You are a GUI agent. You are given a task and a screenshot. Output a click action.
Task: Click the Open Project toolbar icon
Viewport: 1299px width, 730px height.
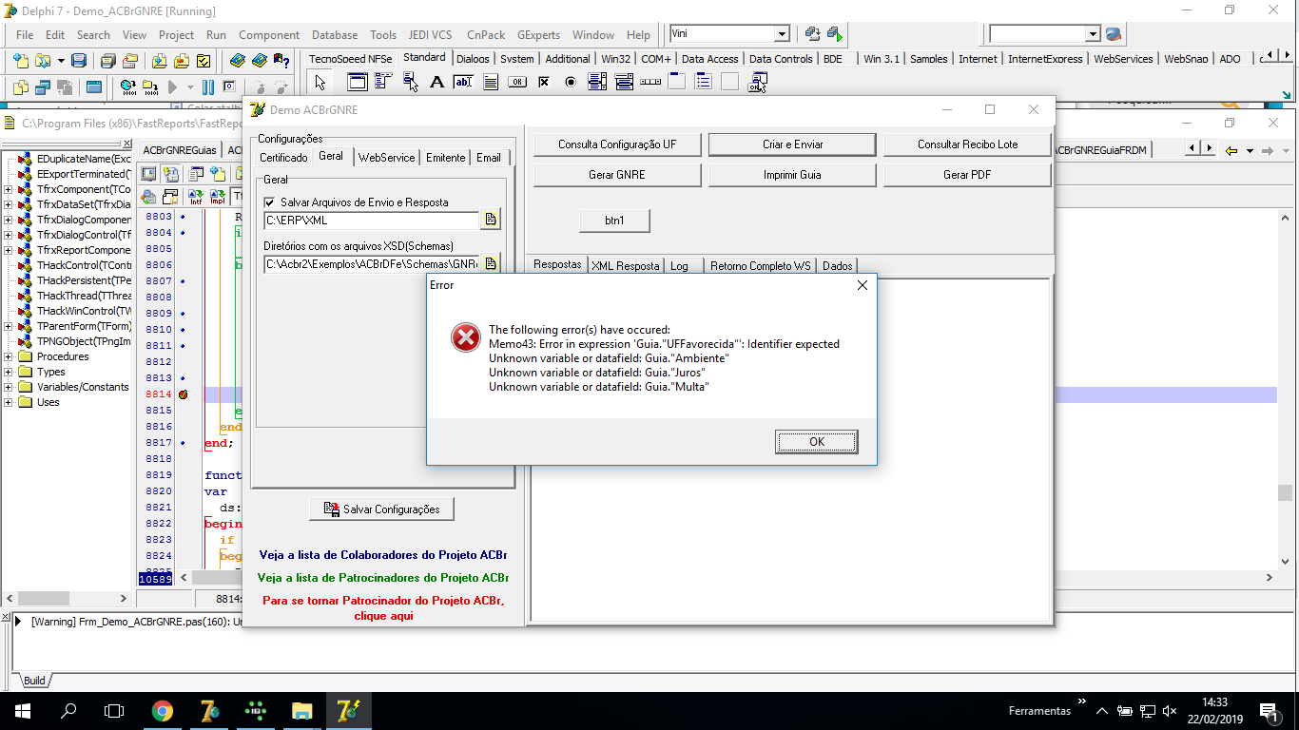tap(129, 61)
